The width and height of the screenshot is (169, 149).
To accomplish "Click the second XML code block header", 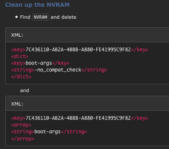I will (87, 104).
